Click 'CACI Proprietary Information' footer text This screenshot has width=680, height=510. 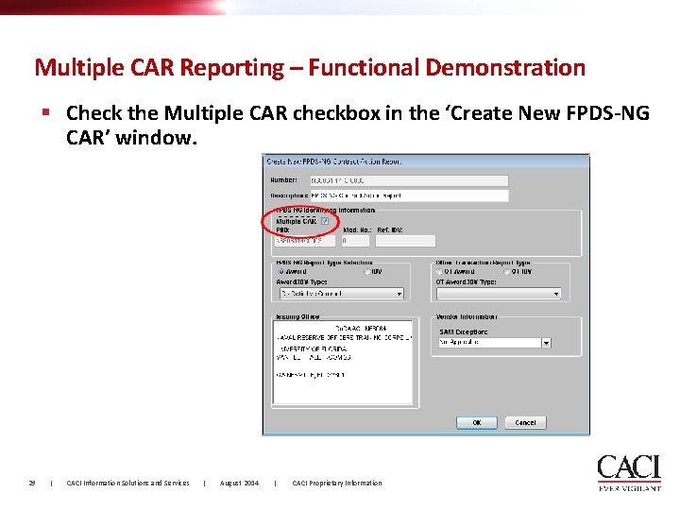[x=337, y=483]
